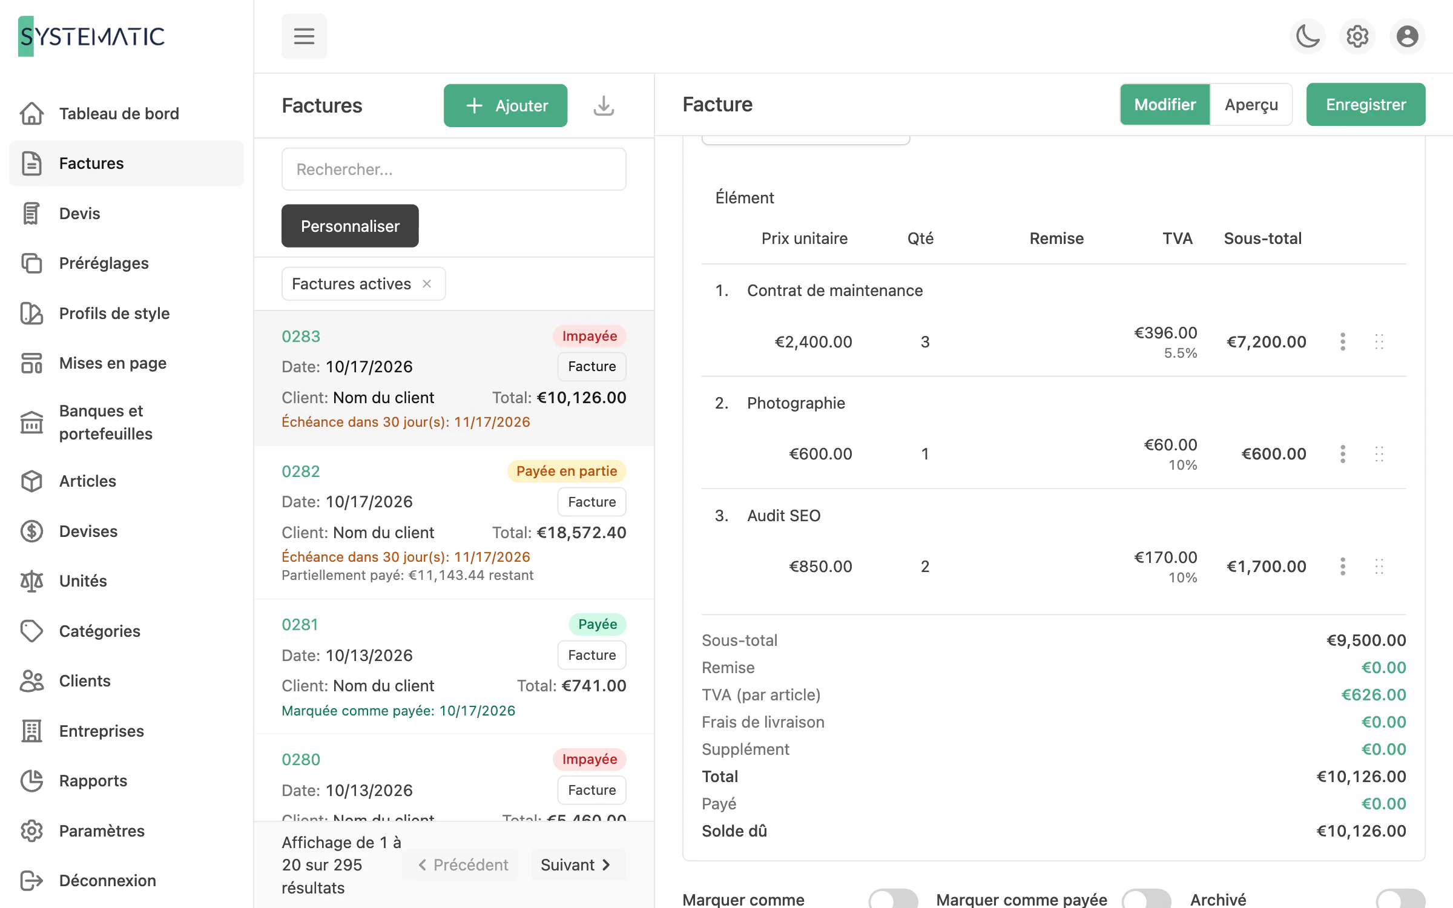Open hamburger menu to collapse sidebar
Screen dimensions: 1453x908
coord(304,36)
